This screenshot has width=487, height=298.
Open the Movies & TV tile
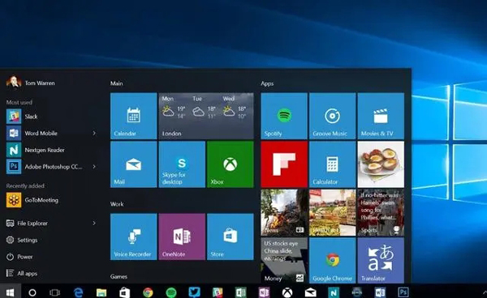[x=381, y=116]
